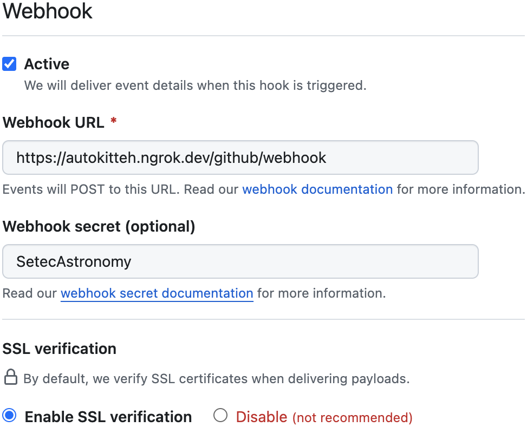The height and width of the screenshot is (427, 527).
Task: Open the webhook secret documentation link
Action: tap(157, 293)
